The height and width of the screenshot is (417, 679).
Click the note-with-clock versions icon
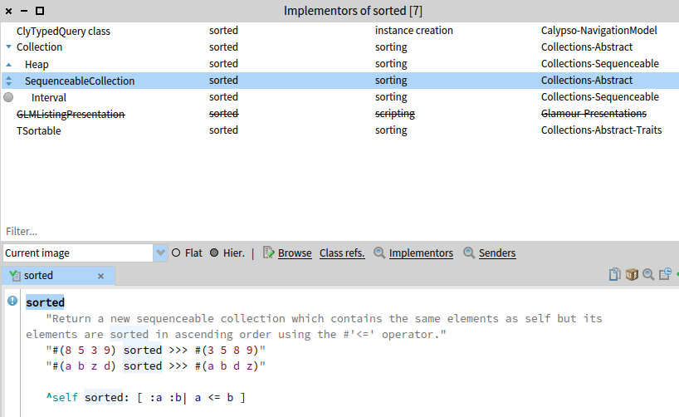tap(665, 274)
